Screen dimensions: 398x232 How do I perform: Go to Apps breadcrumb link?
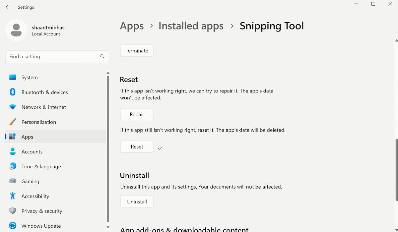[x=132, y=26]
